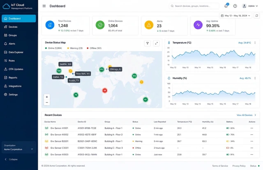Open Settings in the sidebar
This screenshot has height=170, width=263.
pyautogui.click(x=18, y=95)
